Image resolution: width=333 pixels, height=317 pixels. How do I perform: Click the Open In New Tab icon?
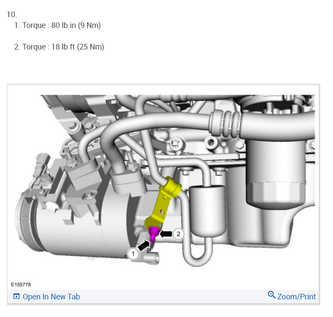point(16,296)
